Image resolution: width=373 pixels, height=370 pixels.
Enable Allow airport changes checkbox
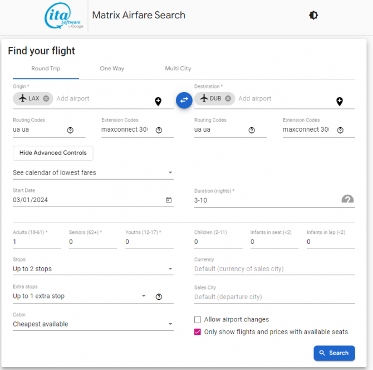click(198, 319)
